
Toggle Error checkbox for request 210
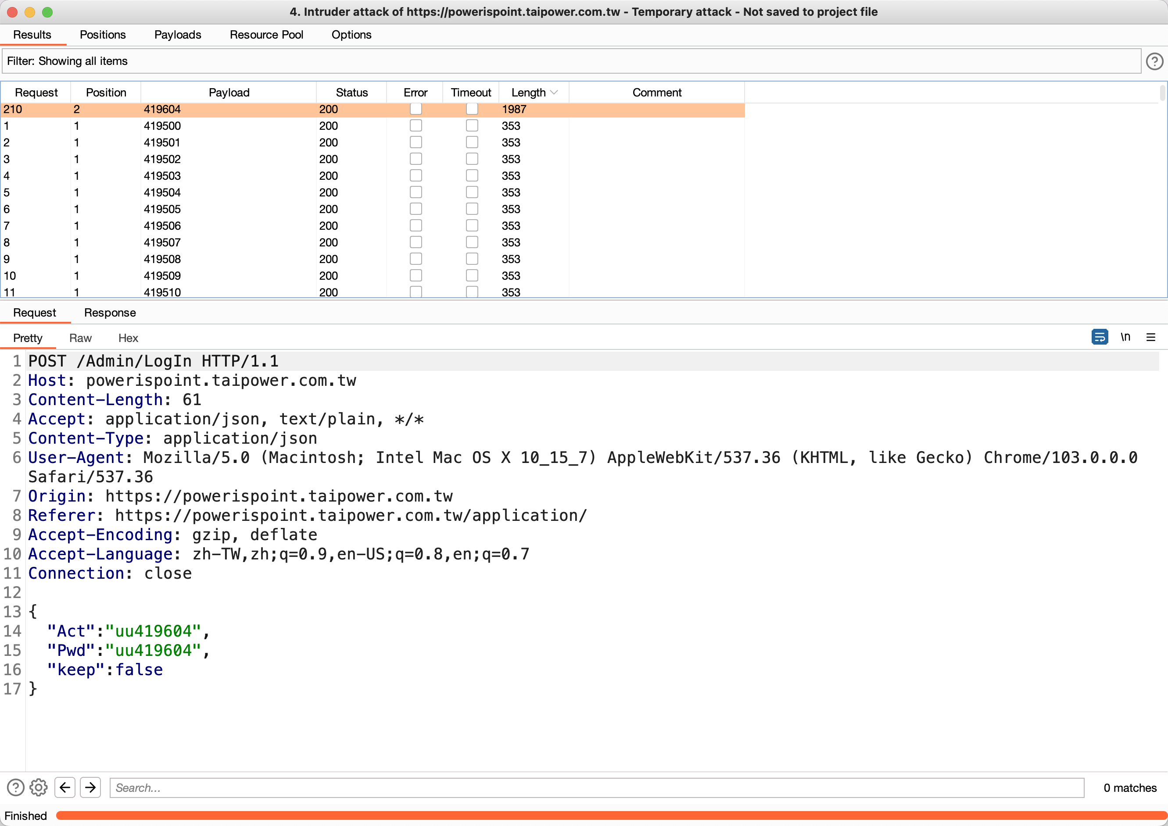[416, 109]
